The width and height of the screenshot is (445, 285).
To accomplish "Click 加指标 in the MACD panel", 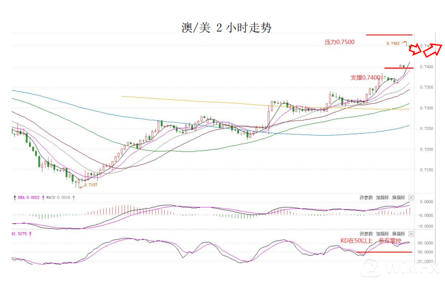I will coord(382,198).
